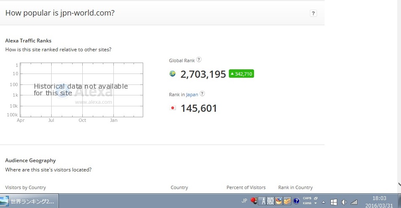
Task: Click the 145,601 Japan rank number
Action: pos(199,108)
